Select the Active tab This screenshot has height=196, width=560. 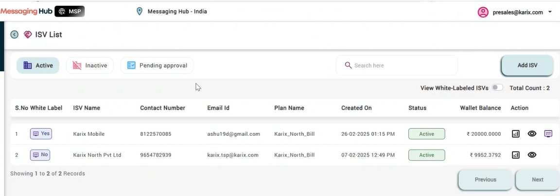pyautogui.click(x=38, y=65)
